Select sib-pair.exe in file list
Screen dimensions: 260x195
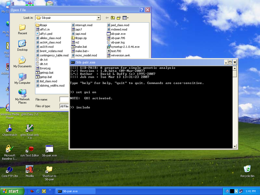point(116,34)
